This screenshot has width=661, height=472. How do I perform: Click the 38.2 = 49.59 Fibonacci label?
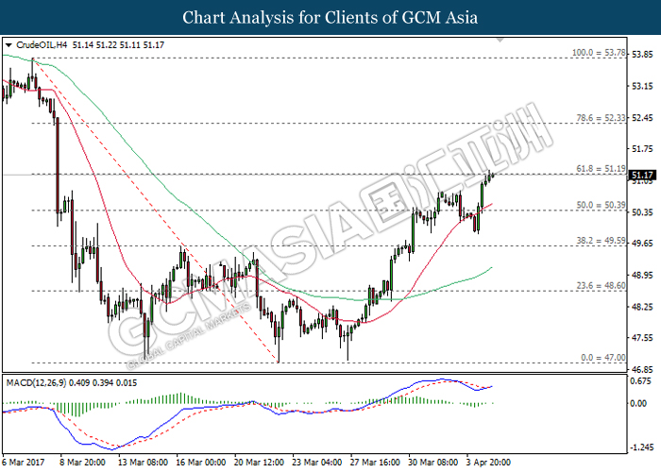(x=601, y=241)
